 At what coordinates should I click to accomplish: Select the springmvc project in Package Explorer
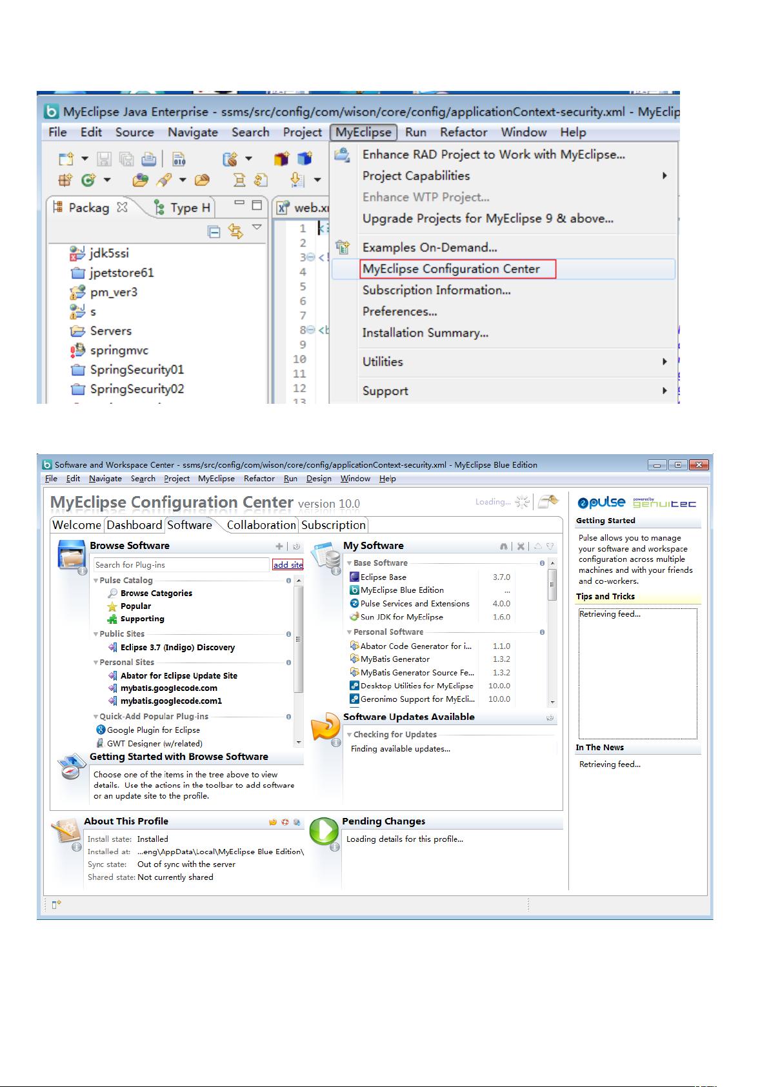pos(119,350)
